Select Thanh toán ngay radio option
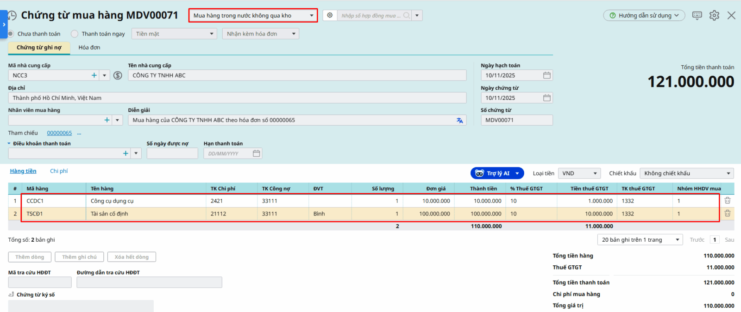The image size is (741, 312). tap(75, 34)
